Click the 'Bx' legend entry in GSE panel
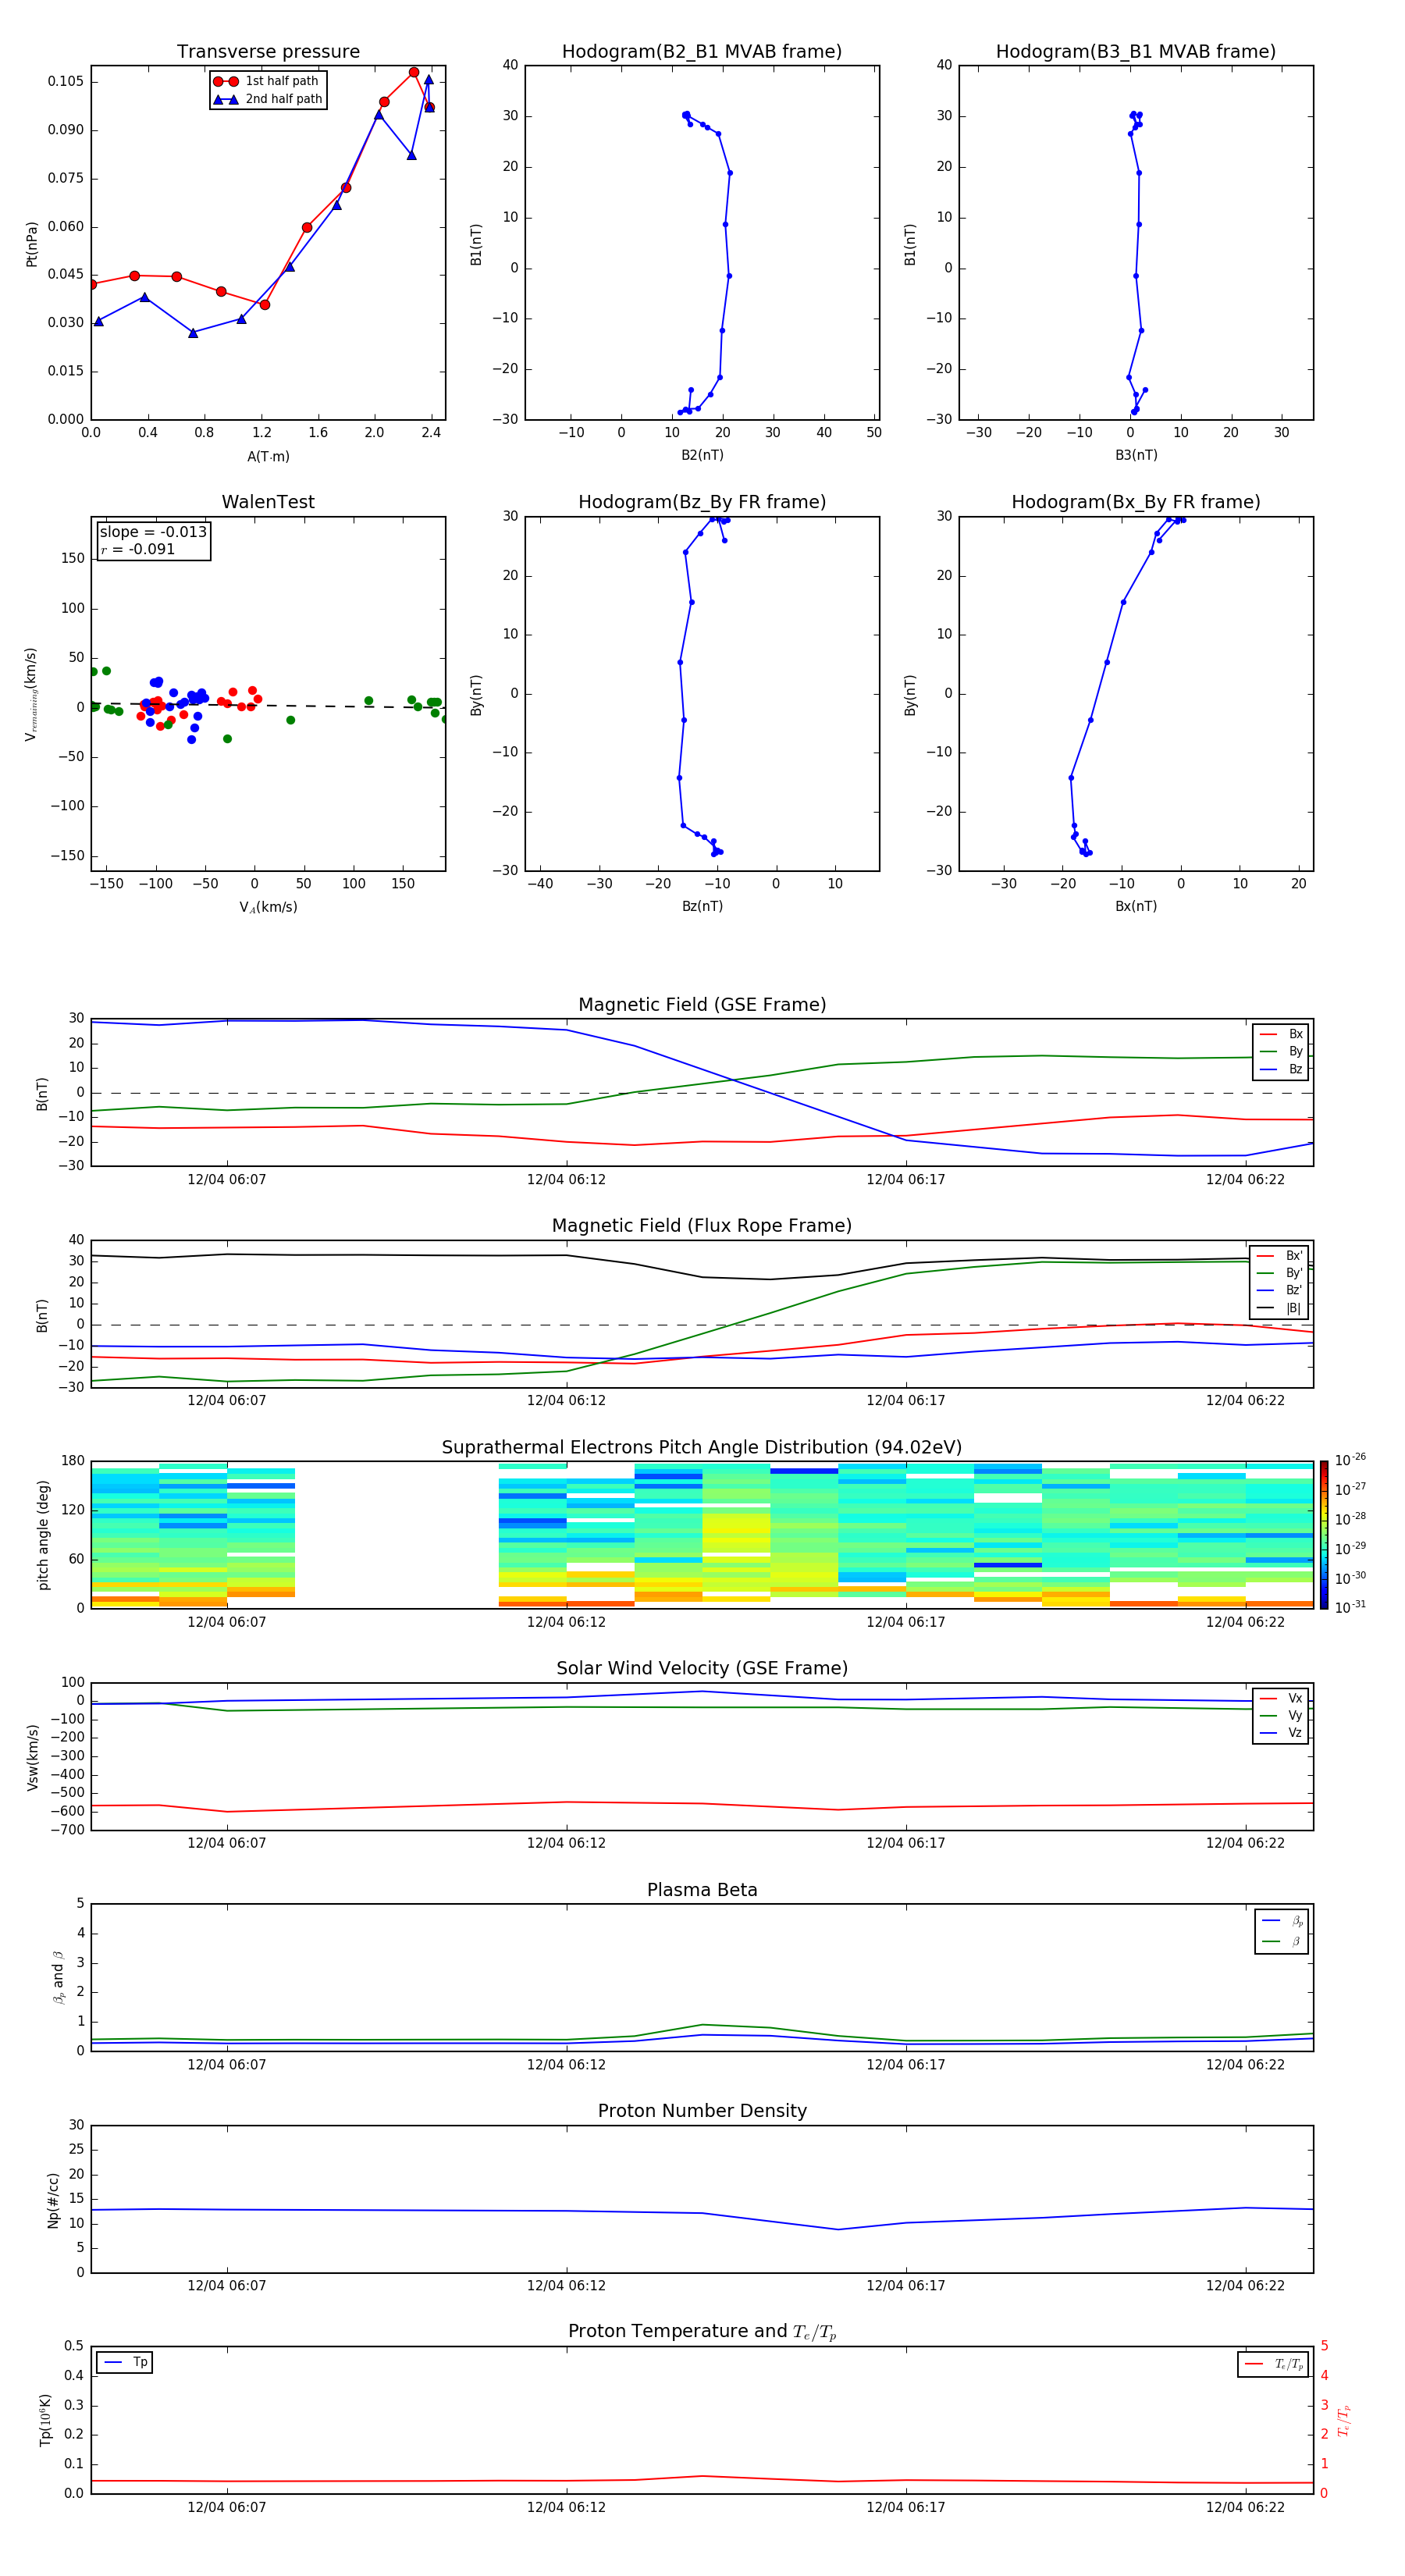 coord(1281,1034)
